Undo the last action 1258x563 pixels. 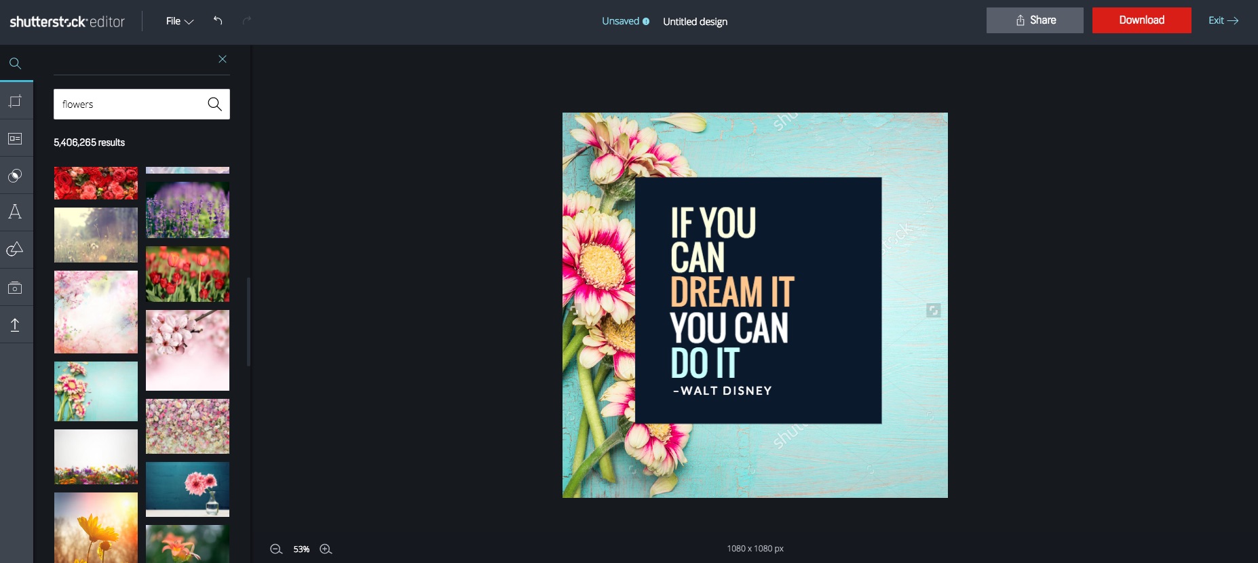218,20
